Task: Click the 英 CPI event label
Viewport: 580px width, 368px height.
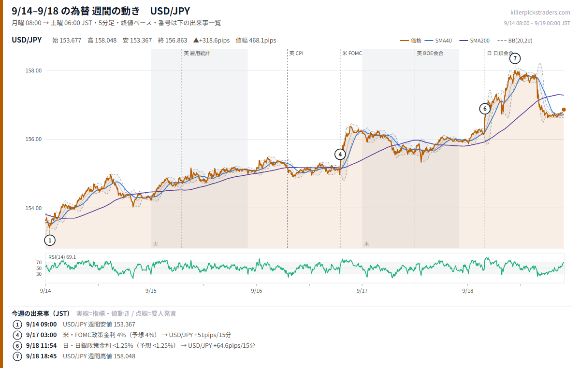Action: click(x=296, y=53)
